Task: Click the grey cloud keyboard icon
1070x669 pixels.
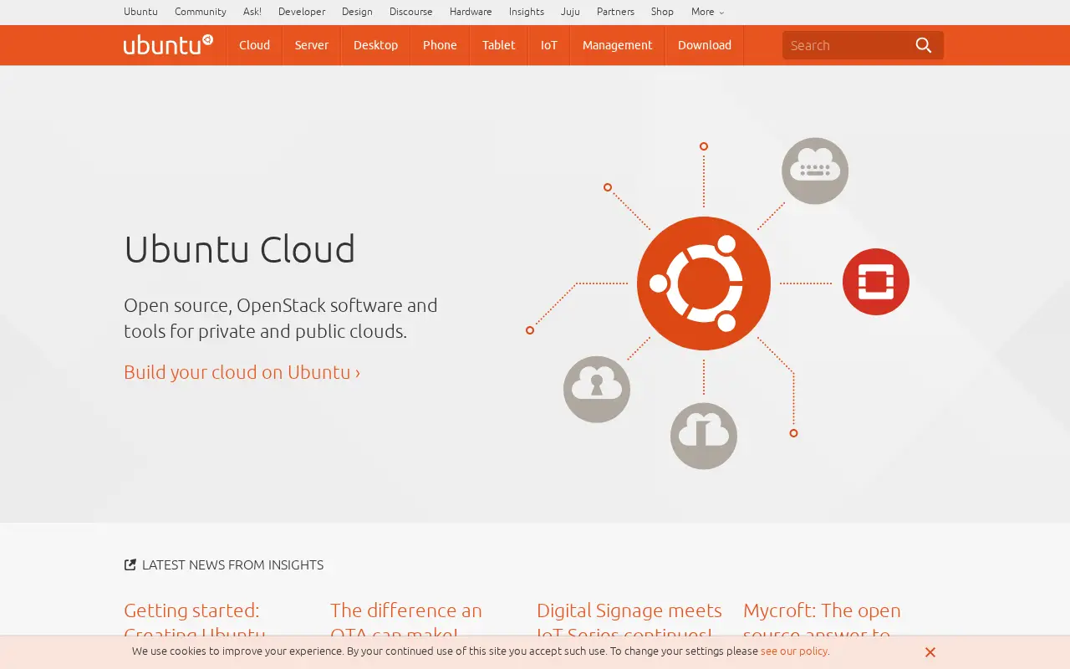Action: [x=815, y=171]
